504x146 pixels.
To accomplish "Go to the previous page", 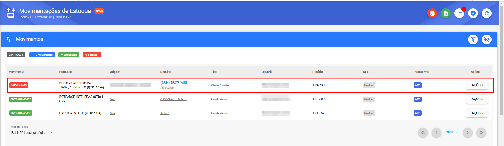I will 436,132.
